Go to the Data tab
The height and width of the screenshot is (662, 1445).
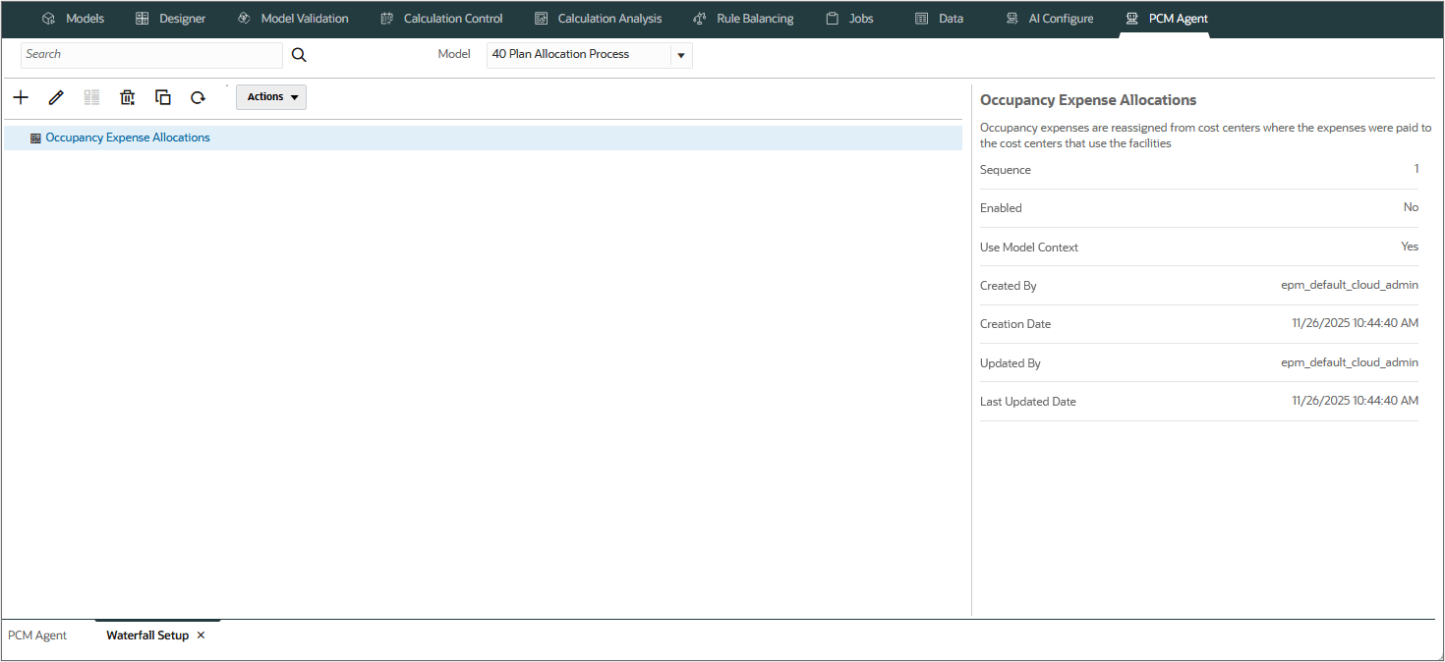click(940, 19)
